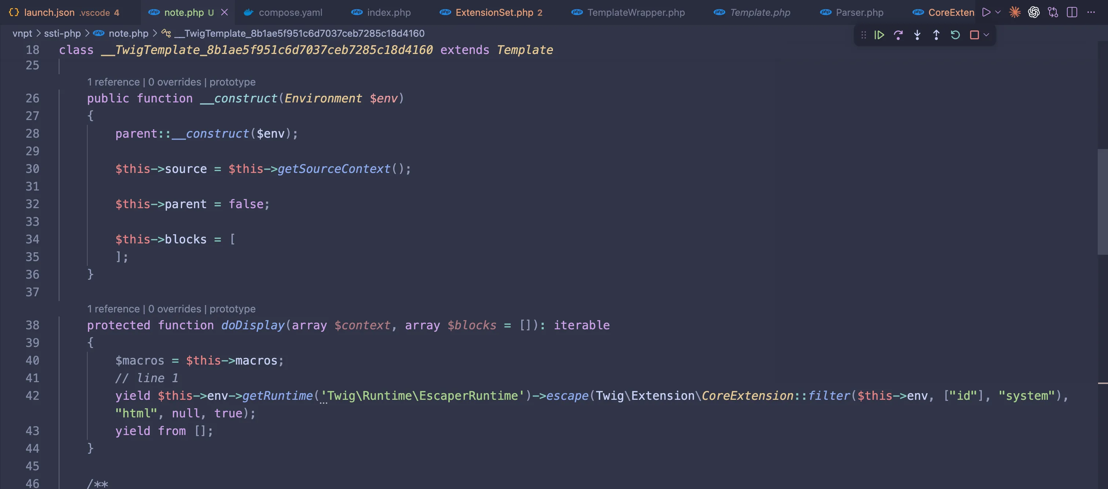Click the escape method call on line 42
Image resolution: width=1108 pixels, height=489 pixels.
[x=567, y=396]
